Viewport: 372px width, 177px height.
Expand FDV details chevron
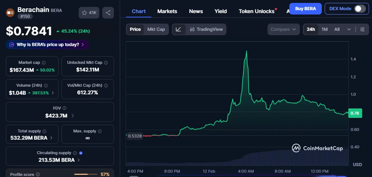72,116
